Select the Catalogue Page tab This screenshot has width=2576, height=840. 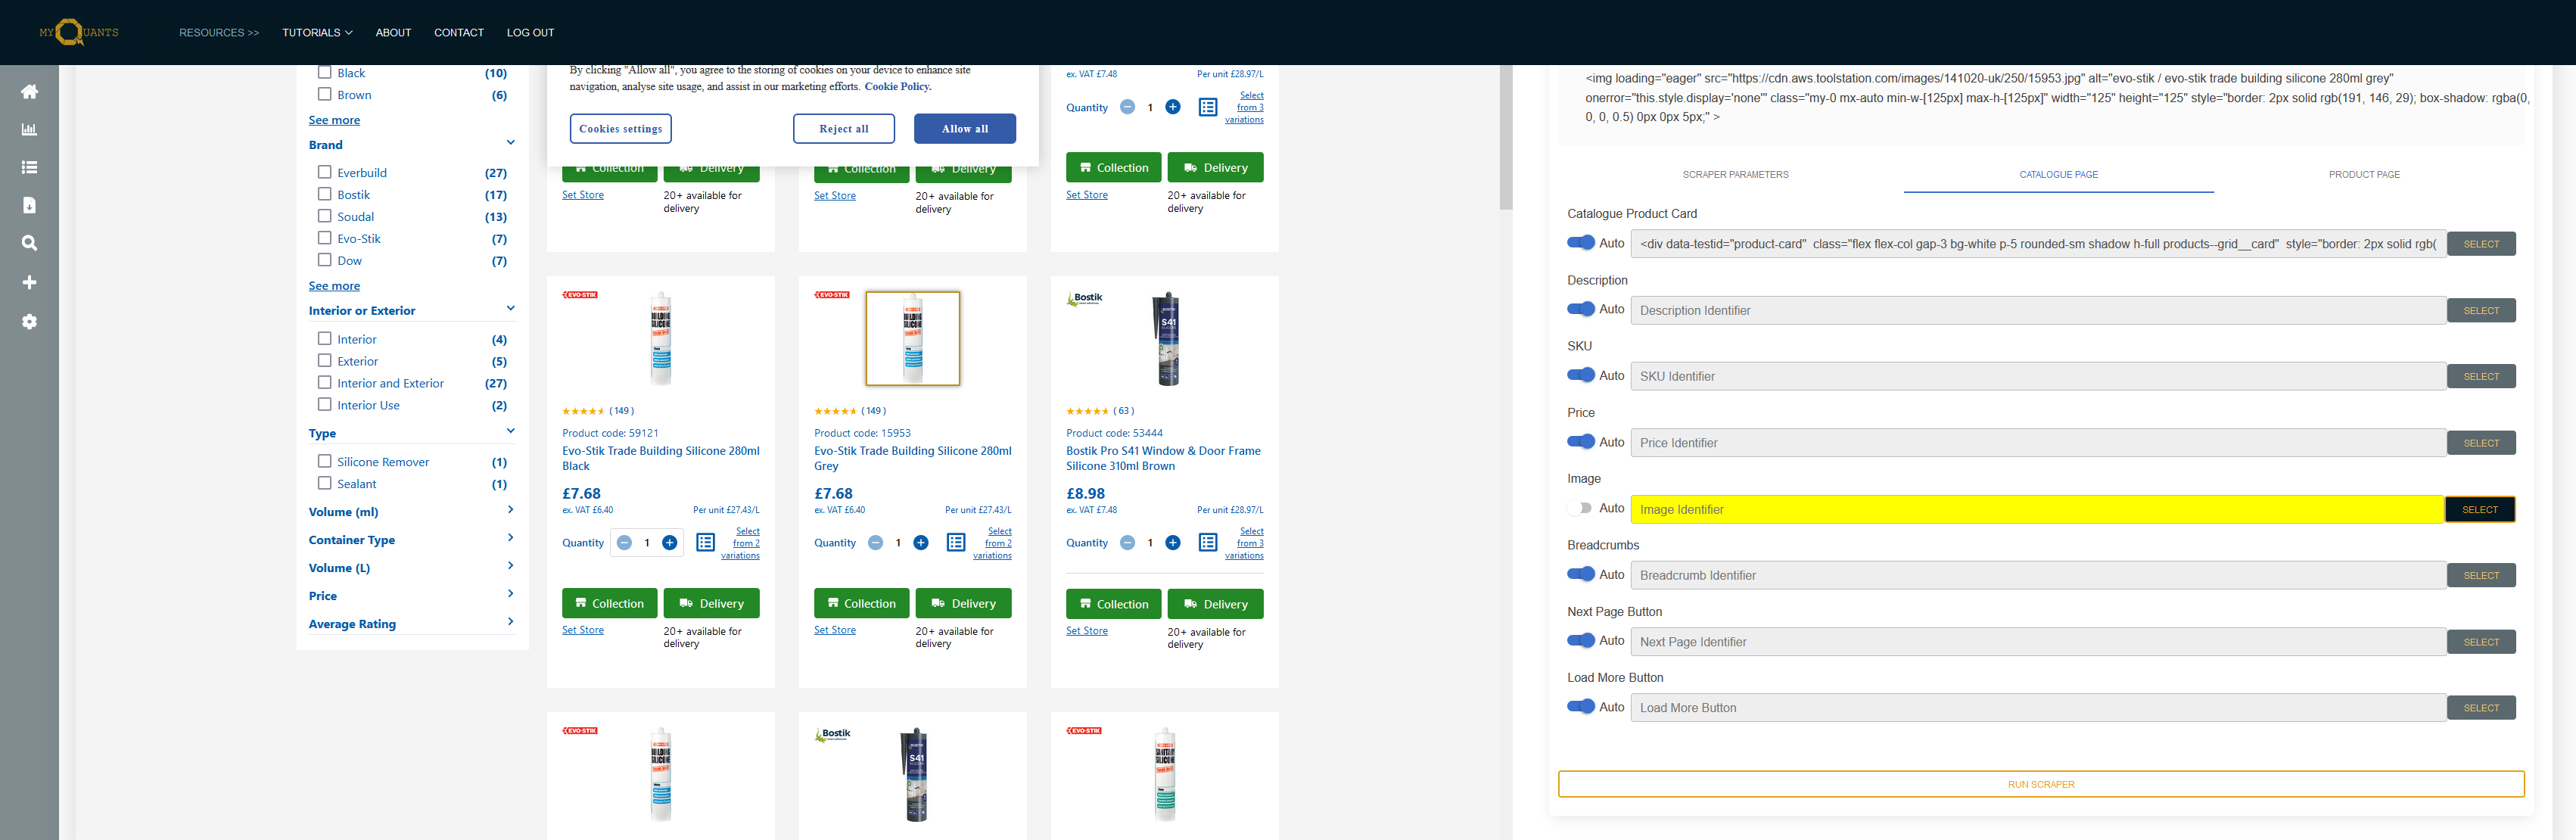2058,175
